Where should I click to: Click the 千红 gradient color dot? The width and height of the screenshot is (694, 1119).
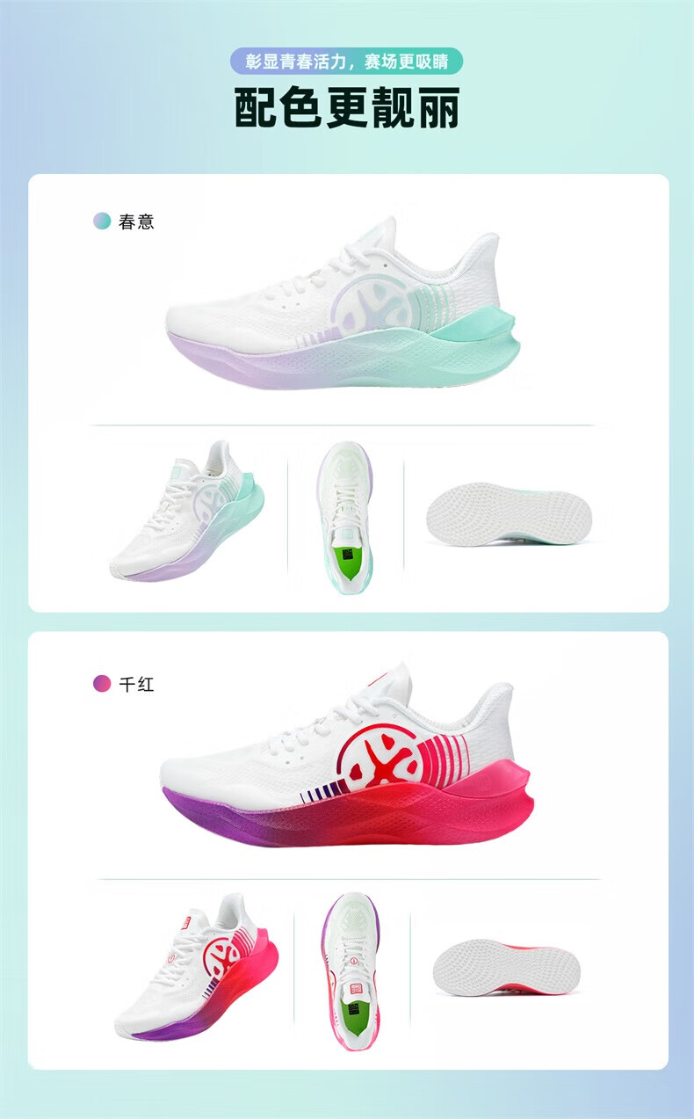click(102, 683)
